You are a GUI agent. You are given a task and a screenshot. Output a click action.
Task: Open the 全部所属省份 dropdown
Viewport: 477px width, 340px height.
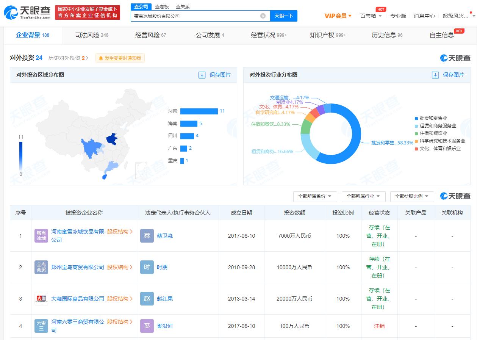point(315,196)
